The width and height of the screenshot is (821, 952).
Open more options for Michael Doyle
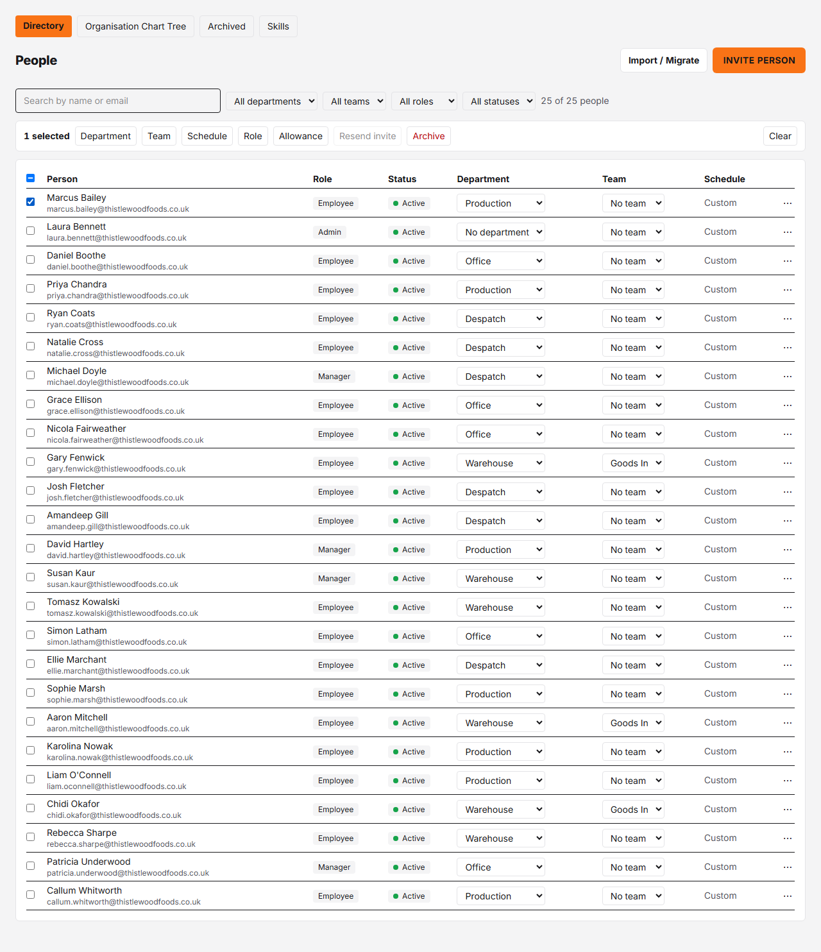point(787,377)
